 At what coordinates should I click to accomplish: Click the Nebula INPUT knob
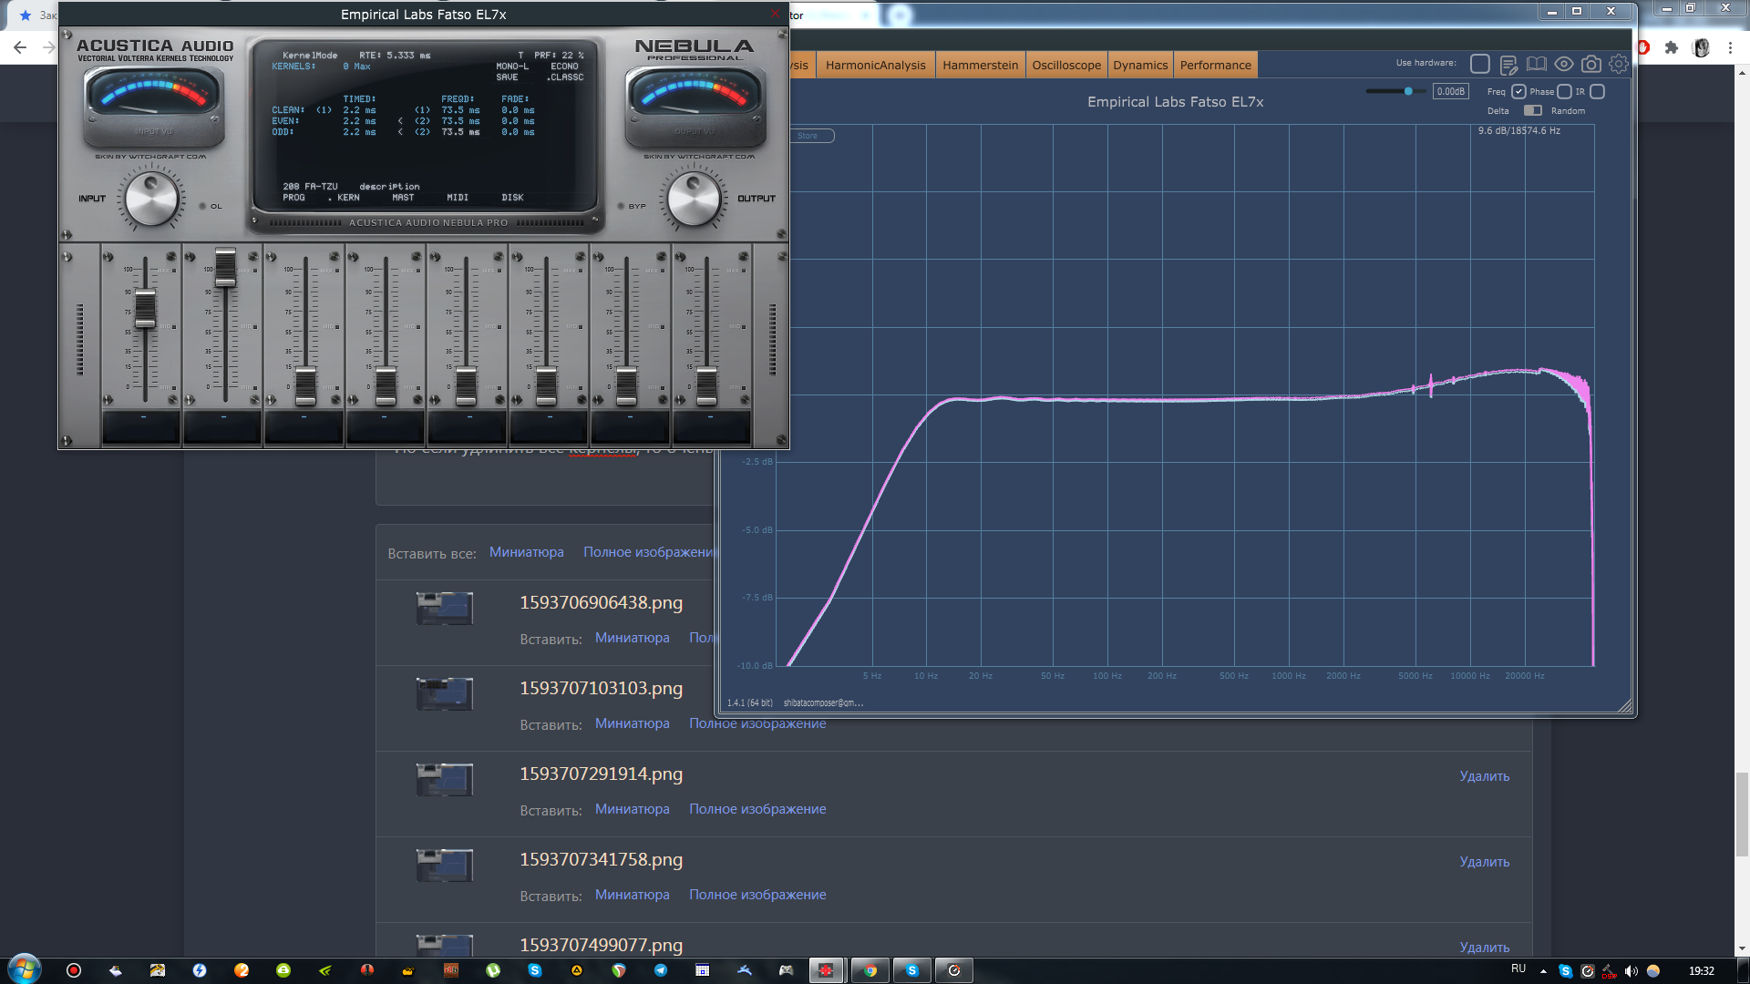(151, 200)
